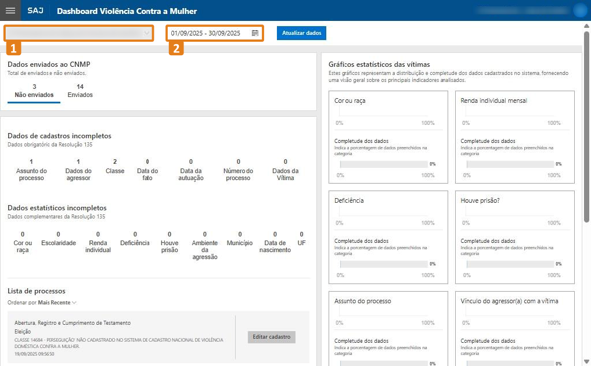Expand the blurred unit selector dropdown
Image resolution: width=591 pixels, height=366 pixels.
click(78, 33)
